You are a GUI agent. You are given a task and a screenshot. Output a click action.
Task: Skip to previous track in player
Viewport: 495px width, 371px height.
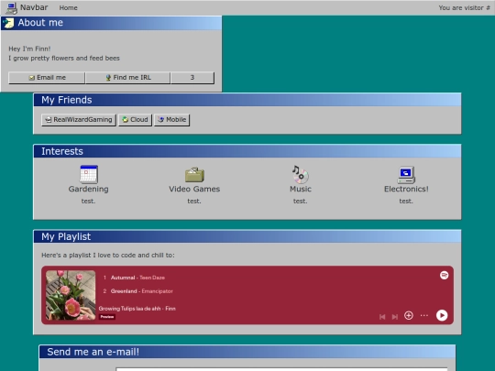click(382, 316)
